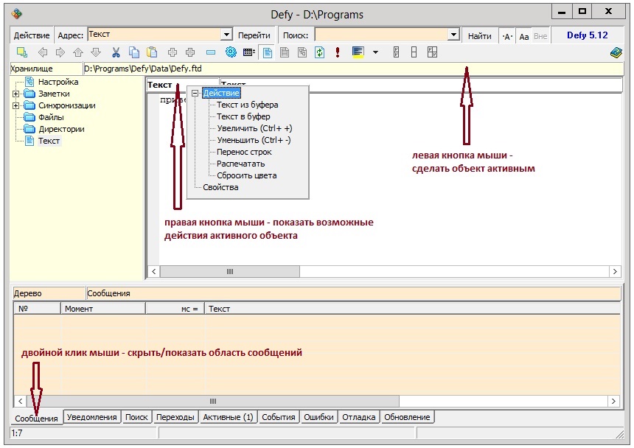Open the highlight color dropdown arrow
This screenshot has height=448, width=634.
pos(376,52)
